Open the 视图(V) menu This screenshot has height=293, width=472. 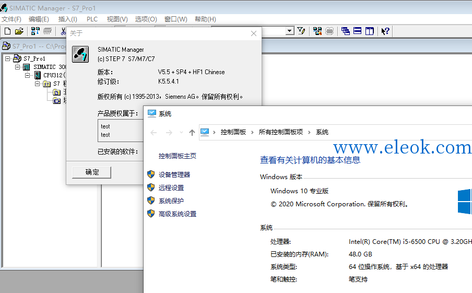[x=117, y=19]
